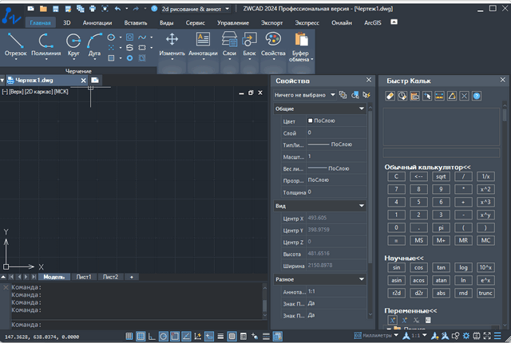Click the eraser icon in Быстр Кальк
The image size is (511, 343).
(390, 96)
